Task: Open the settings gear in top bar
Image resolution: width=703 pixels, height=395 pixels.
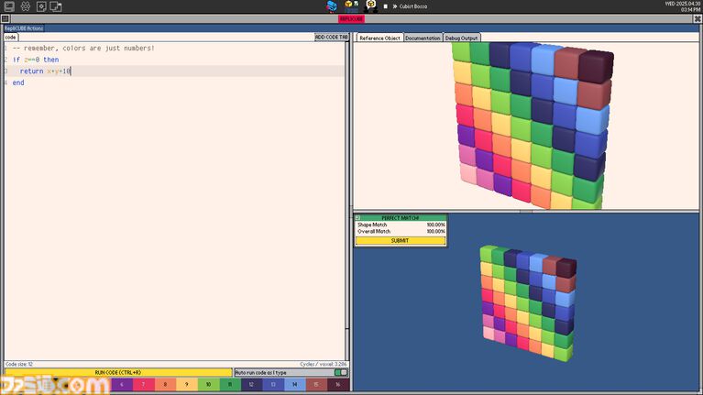Action: [26, 6]
